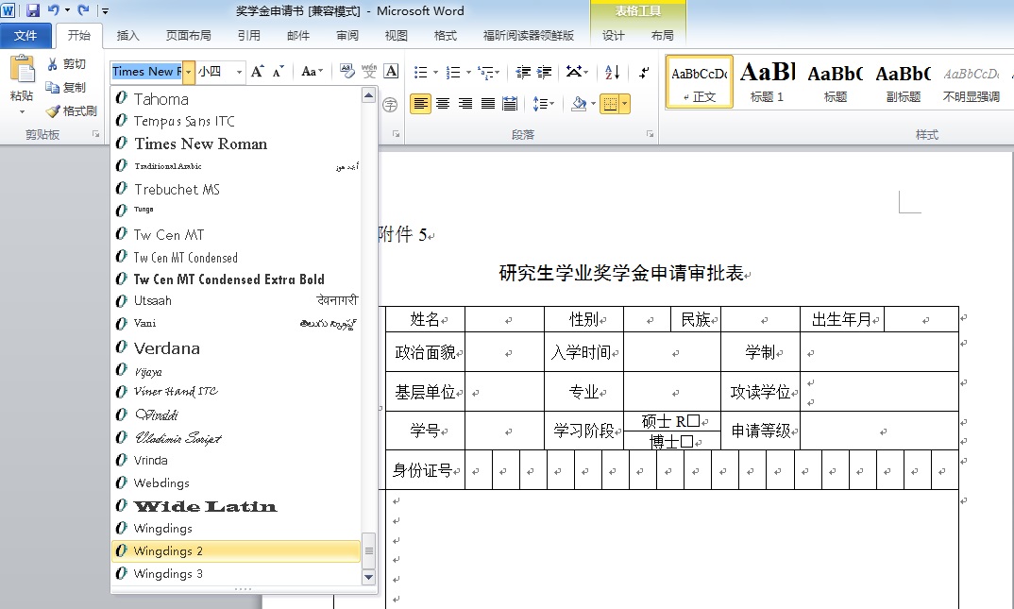Click the Save icon in quick access toolbar
Viewport: 1014px width, 609px height.
[33, 10]
